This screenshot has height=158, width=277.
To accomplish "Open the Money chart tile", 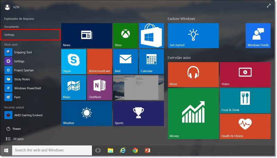I will [x=193, y=113].
